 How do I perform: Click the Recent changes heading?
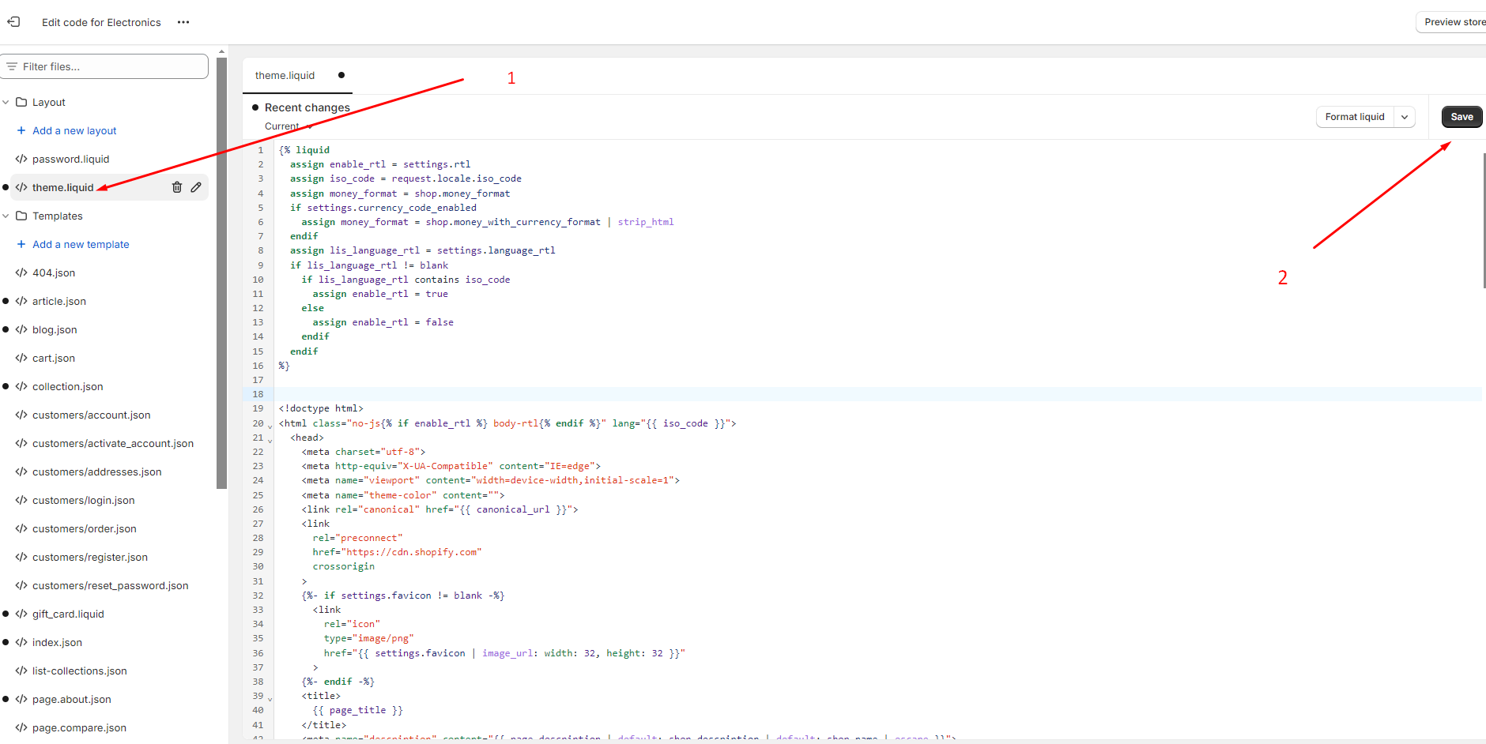pos(307,107)
